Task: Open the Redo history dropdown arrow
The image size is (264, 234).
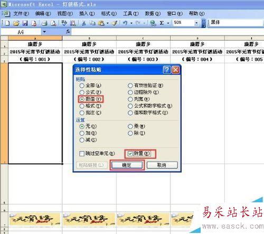Action: (144, 23)
